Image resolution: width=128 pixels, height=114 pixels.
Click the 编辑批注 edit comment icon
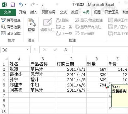tap(47, 25)
